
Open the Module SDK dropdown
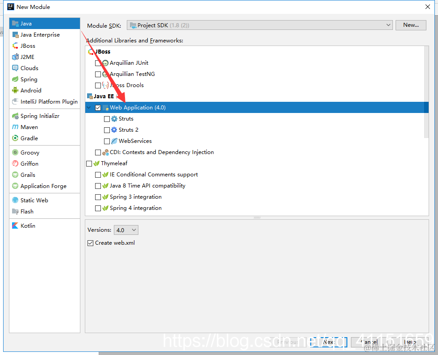[259, 25]
